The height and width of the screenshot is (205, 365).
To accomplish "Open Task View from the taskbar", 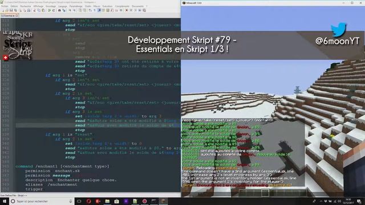I will 79,201.
